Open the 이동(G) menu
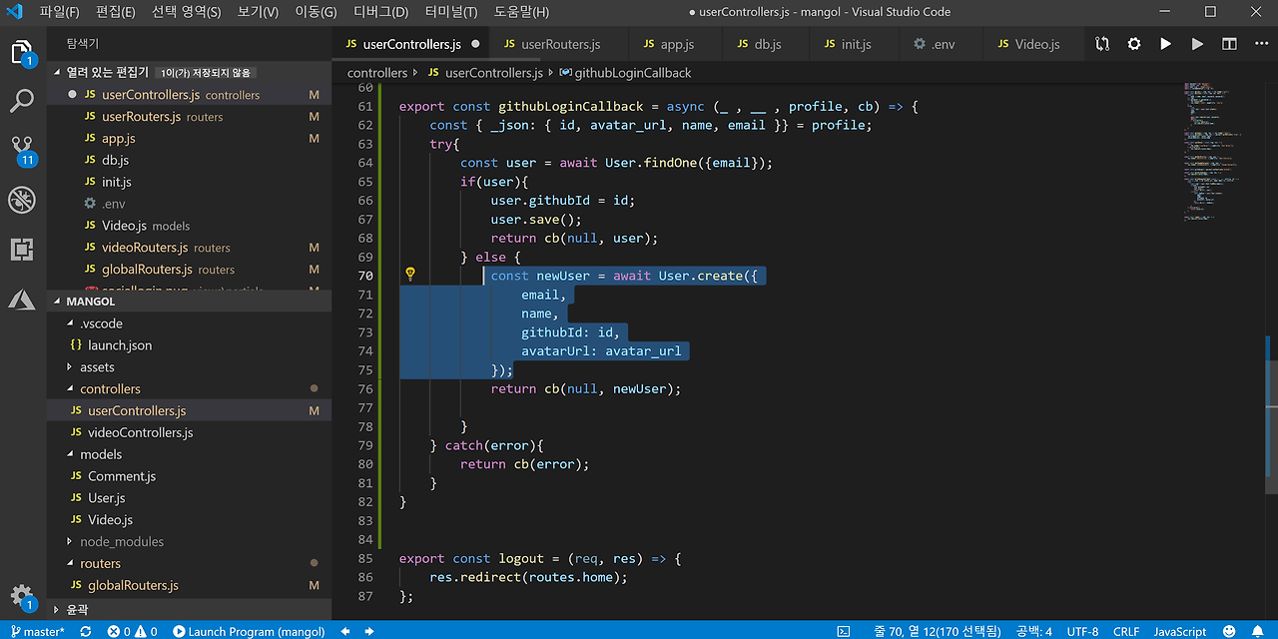 (x=317, y=12)
